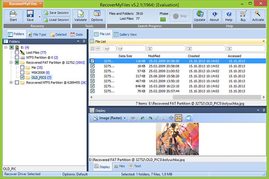Toggle fit-to-window preview icon
The image size is (269, 179).
pyautogui.click(x=178, y=118)
